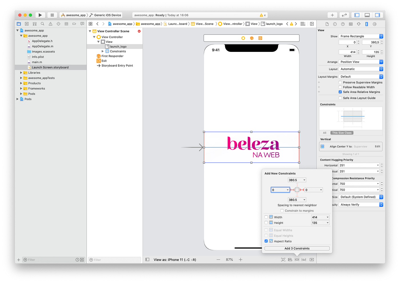The height and width of the screenshot is (283, 400).
Task: Run the awesome_app scheme
Action: tap(40, 15)
